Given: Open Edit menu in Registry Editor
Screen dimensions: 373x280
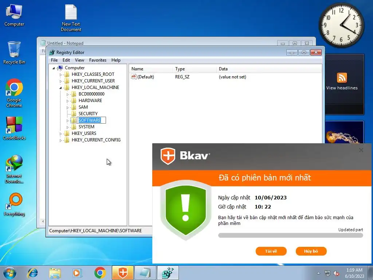Looking at the screenshot, I should pos(66,60).
